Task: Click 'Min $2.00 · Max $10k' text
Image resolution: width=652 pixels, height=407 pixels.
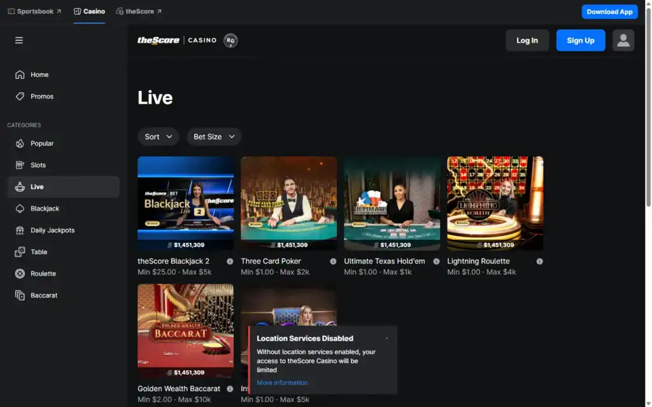Action: click(174, 399)
